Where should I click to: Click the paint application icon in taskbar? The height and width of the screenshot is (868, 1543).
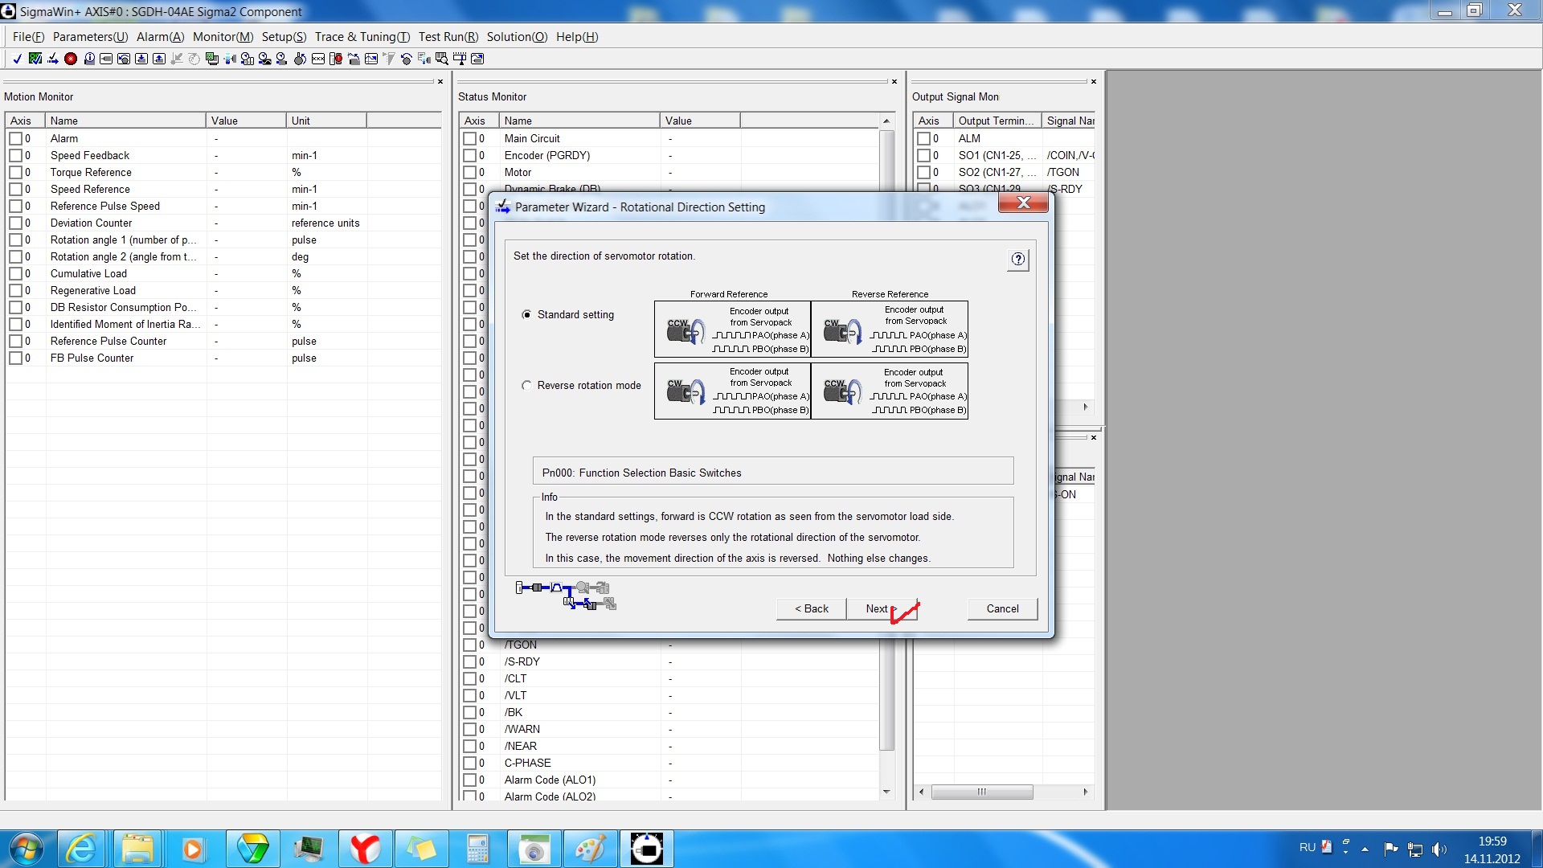591,849
